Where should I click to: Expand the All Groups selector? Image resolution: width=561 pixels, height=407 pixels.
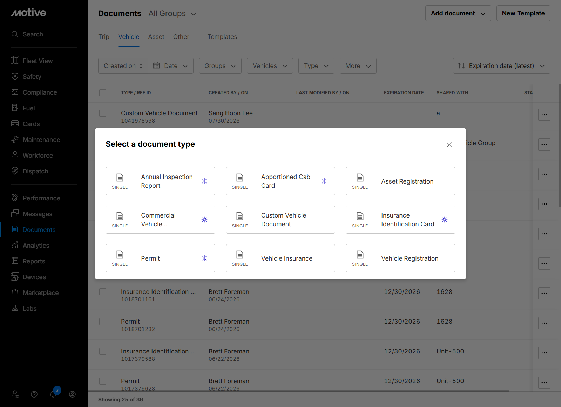(x=173, y=13)
